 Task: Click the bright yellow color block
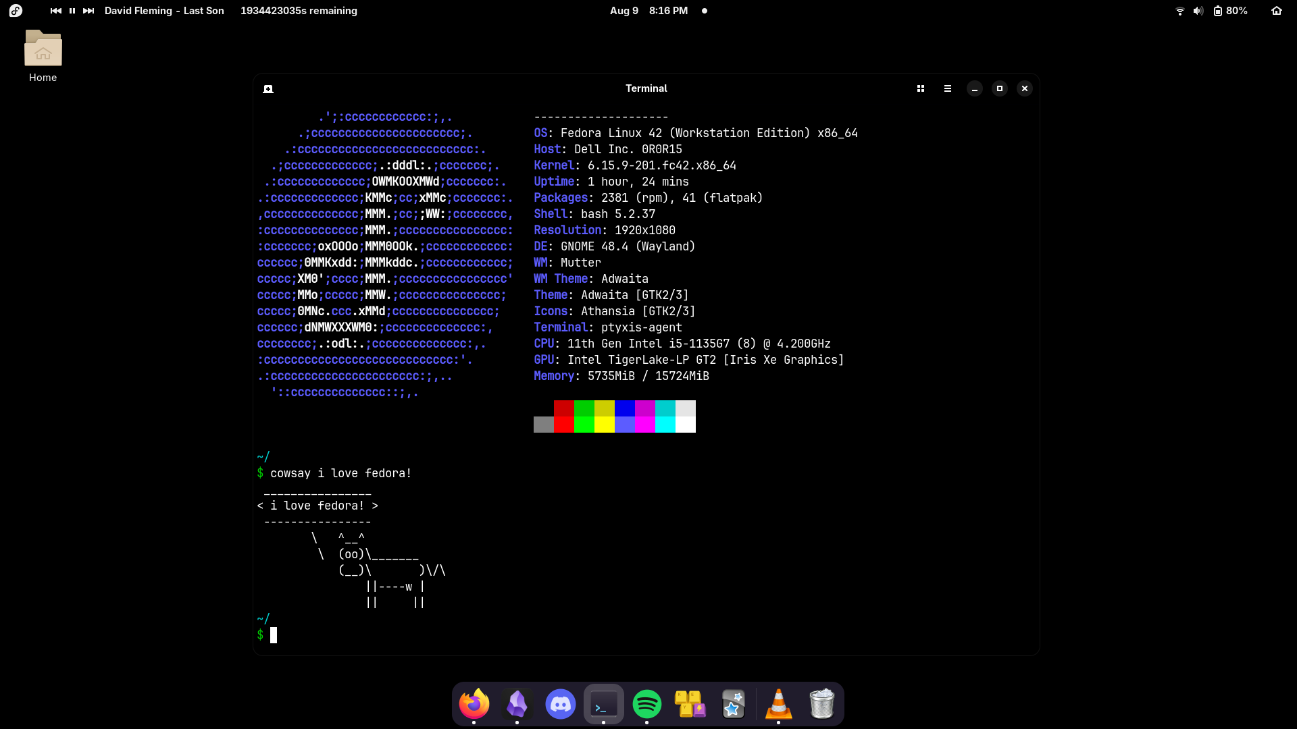(x=605, y=425)
